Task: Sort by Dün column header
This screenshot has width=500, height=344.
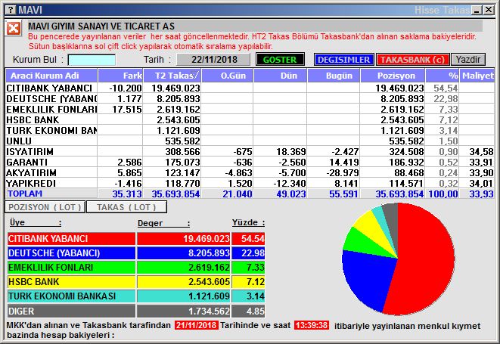Action: click(281, 76)
